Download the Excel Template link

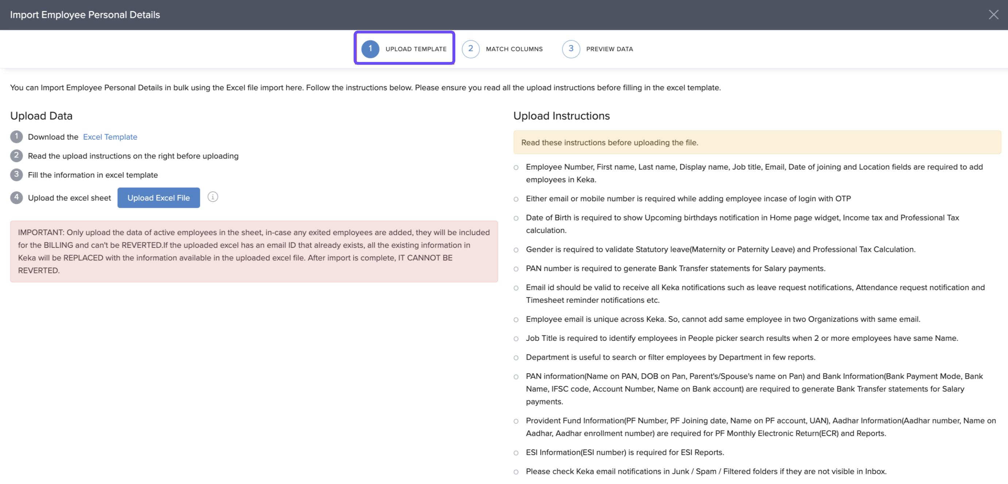click(110, 137)
